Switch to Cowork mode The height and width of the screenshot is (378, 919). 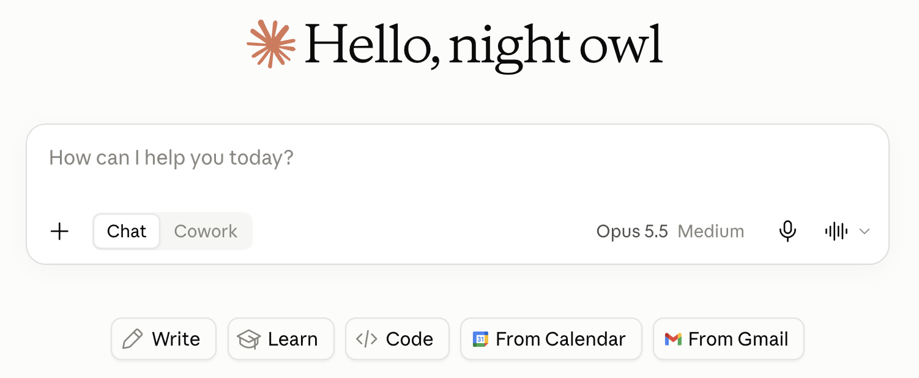[x=206, y=231]
